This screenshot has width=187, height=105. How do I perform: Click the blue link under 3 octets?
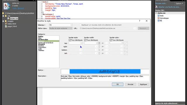(18, 8)
